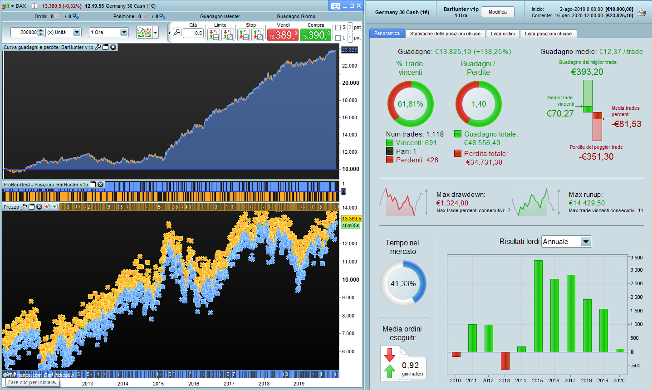Click the second Limite order icon
652x390 pixels.
tap(228, 34)
